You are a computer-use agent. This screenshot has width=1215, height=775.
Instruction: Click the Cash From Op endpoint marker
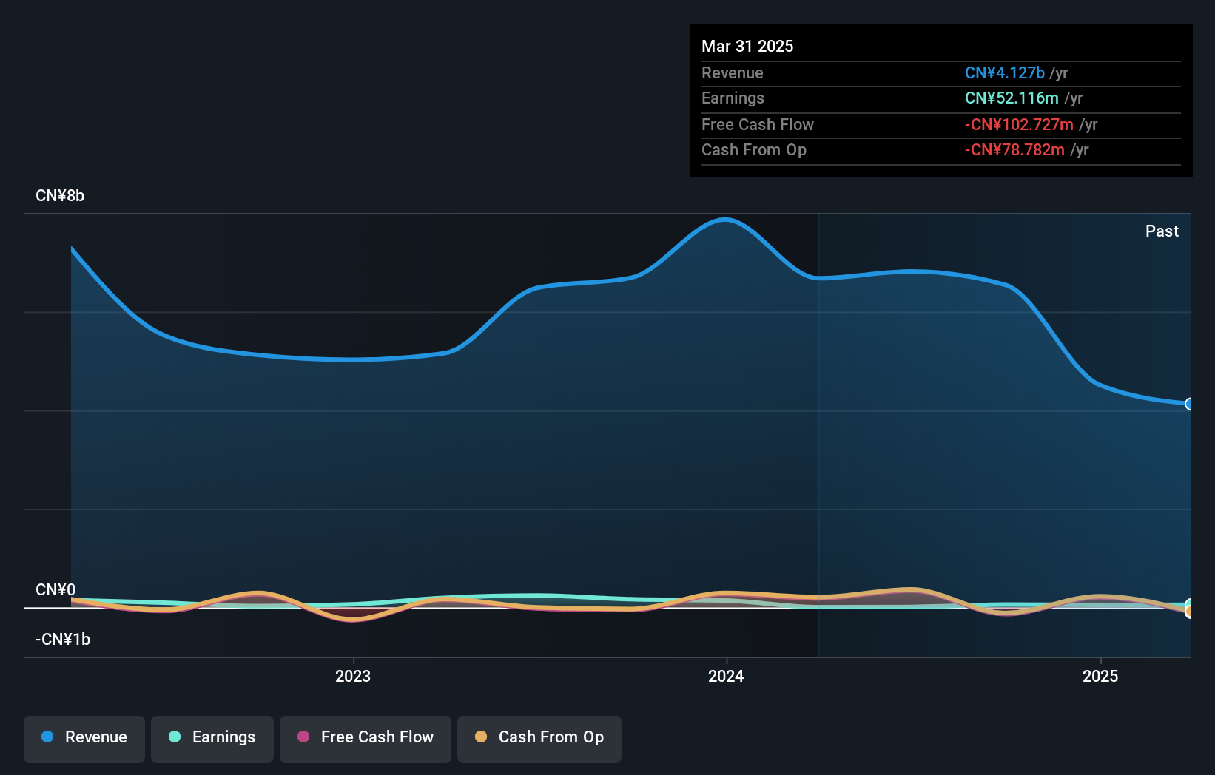[x=1189, y=612]
